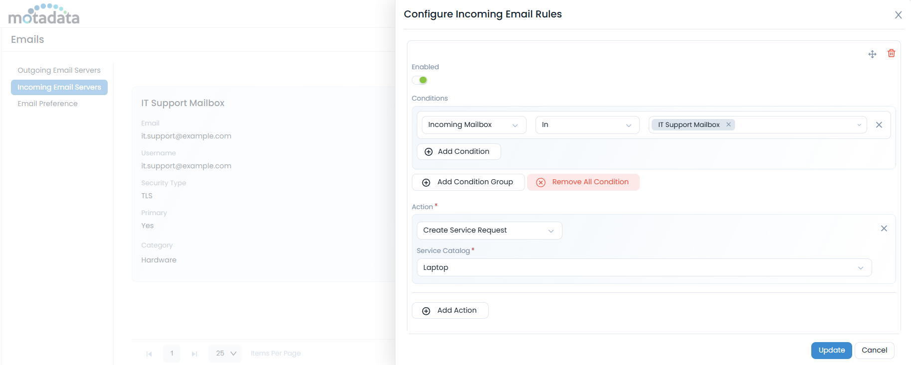Remove the Create Service Request action
This screenshot has height=365, width=911.
click(x=884, y=229)
